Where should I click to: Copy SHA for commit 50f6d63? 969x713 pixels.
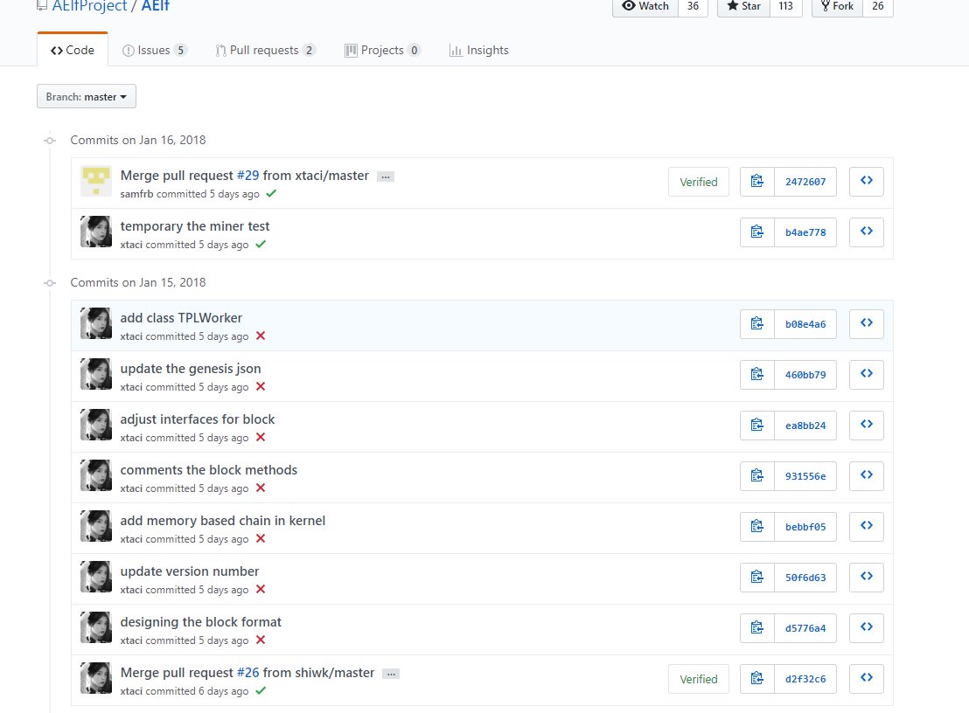tap(757, 578)
